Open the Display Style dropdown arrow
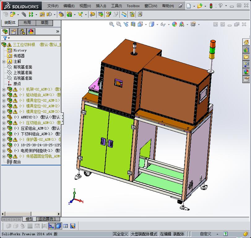This screenshot has height=238, width=251. 157,24
